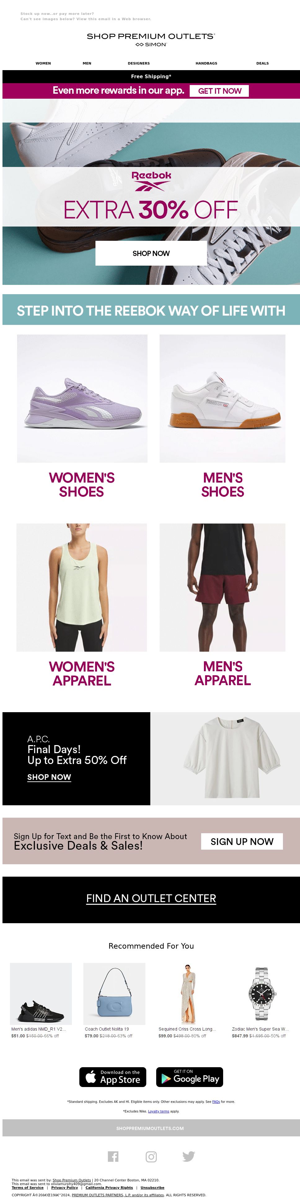
Task: Open the FIND AN OUTLET CENTER link
Action: [151, 898]
